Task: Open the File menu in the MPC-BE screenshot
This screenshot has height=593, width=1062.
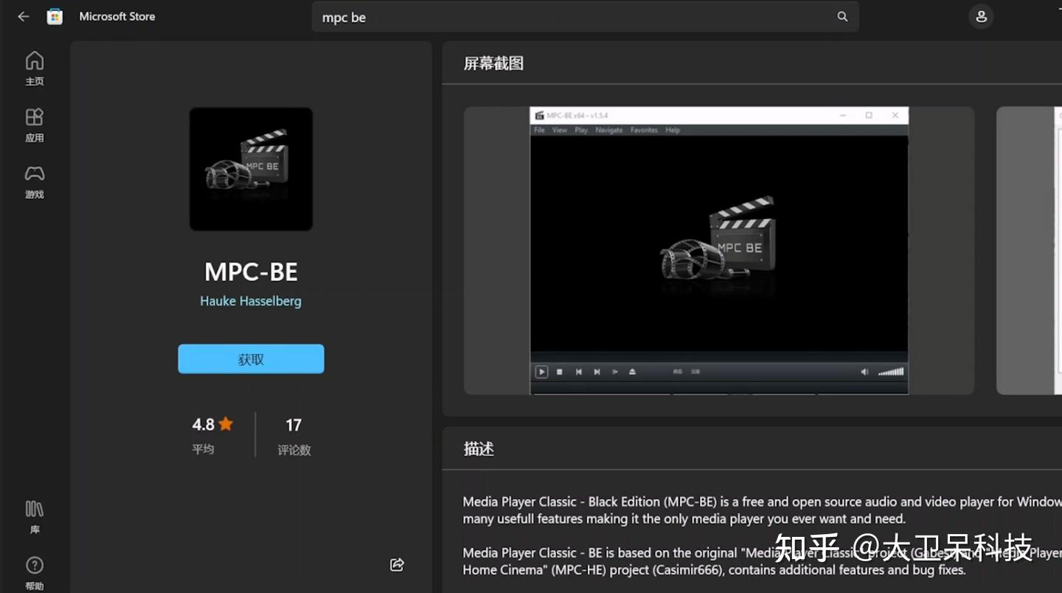Action: pyautogui.click(x=541, y=129)
